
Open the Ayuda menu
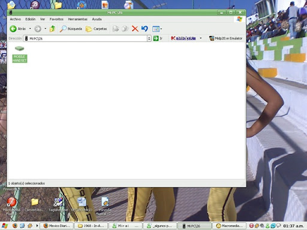(97, 19)
